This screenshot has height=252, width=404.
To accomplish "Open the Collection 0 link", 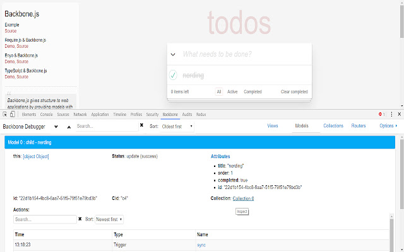I will (x=243, y=198).
